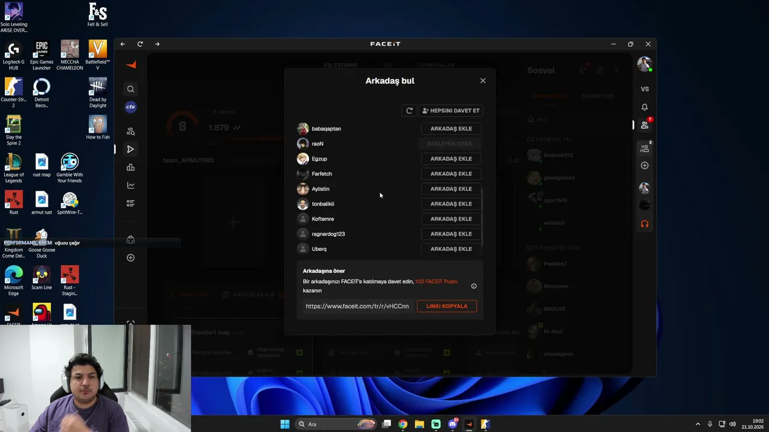Add Uberq as a friend

[x=451, y=248]
